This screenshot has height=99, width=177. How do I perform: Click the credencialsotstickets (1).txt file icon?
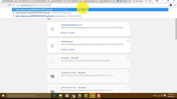click(x=52, y=29)
